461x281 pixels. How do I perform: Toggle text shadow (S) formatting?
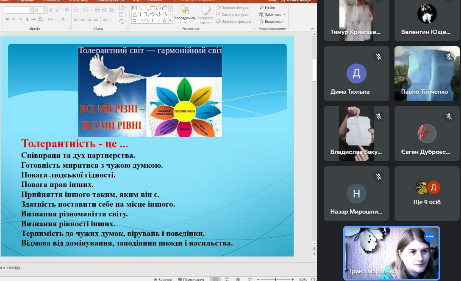click(x=27, y=19)
